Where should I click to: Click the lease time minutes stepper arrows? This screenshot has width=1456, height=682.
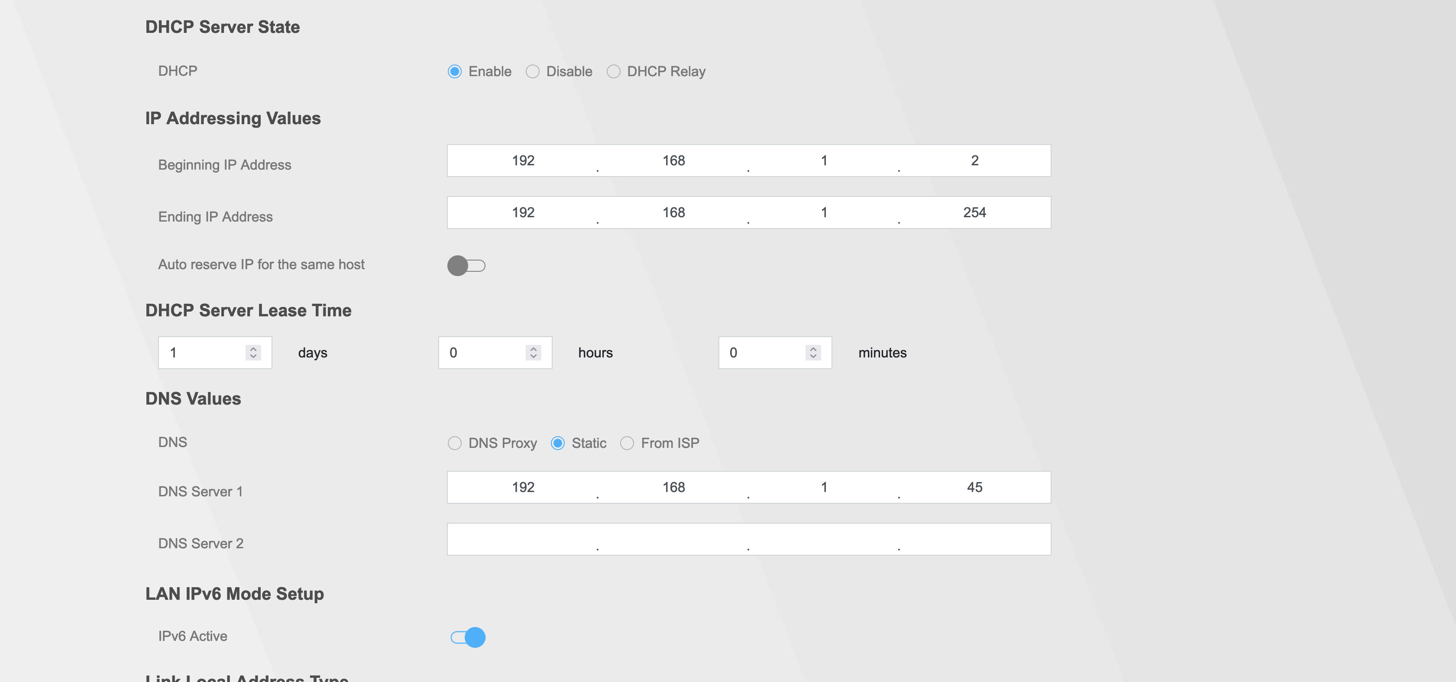(x=813, y=353)
